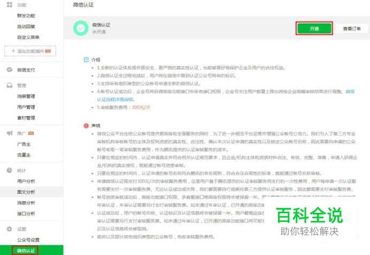Click the 统计 section header

coord(21,171)
